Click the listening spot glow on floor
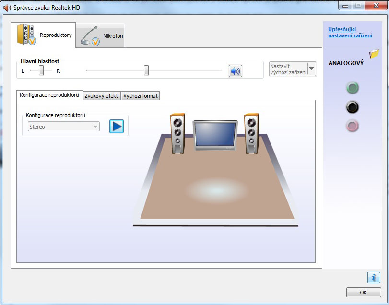This screenshot has width=389, height=305. coord(216,190)
